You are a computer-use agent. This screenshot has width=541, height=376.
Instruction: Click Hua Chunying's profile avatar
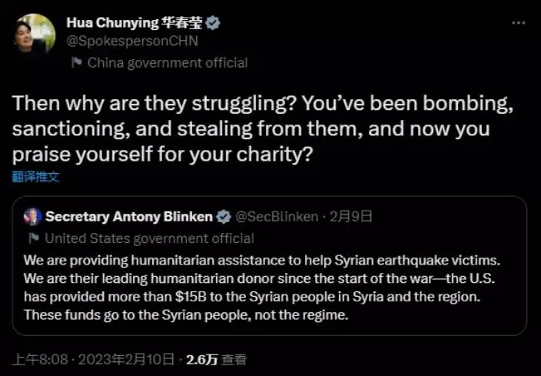pyautogui.click(x=34, y=34)
